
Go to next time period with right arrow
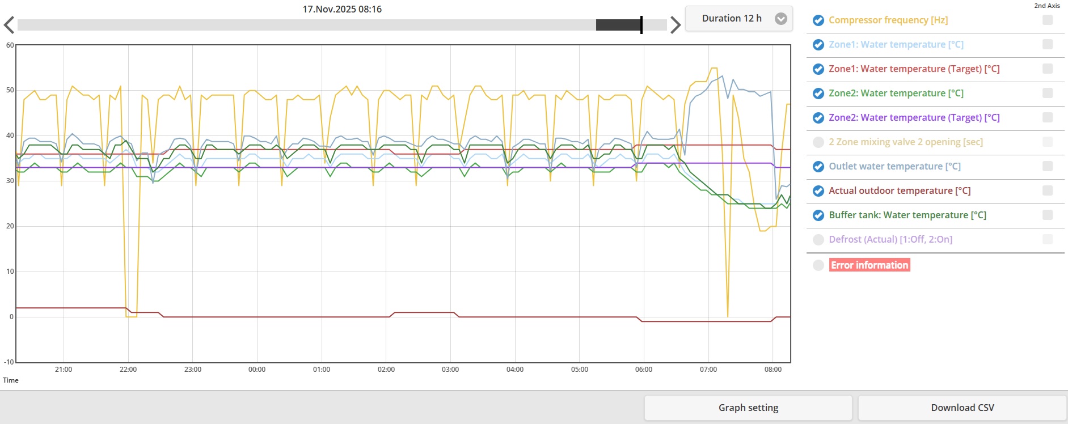pyautogui.click(x=675, y=25)
